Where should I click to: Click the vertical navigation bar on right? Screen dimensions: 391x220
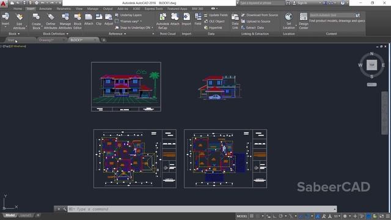click(x=384, y=113)
